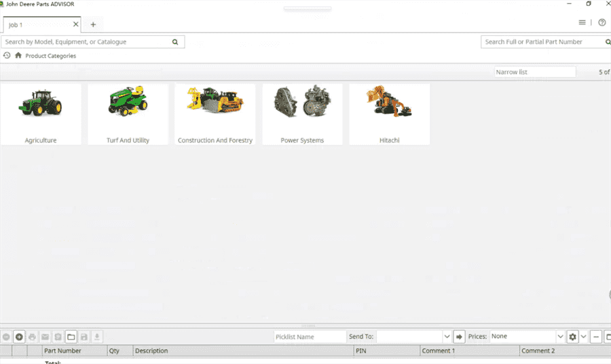Screen dimensions: 611x364
Task: Open picklist folder icon
Action: coord(71,337)
